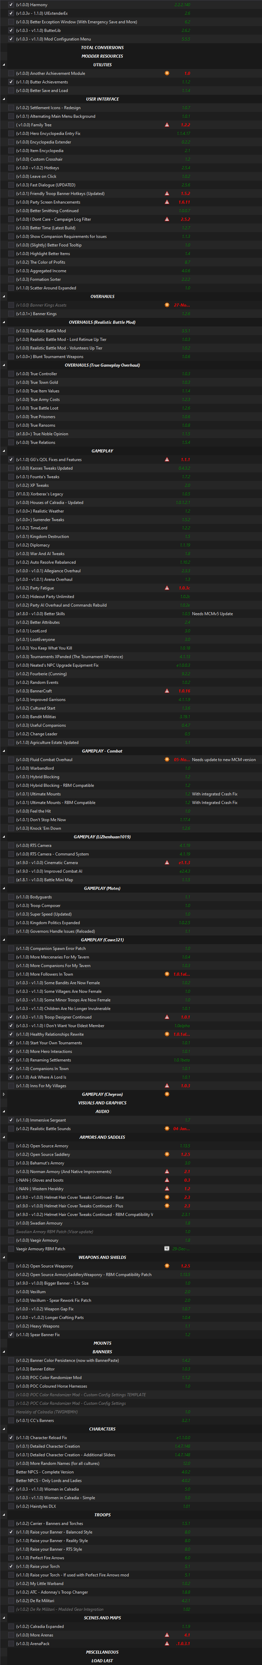
Task: Click warning icon on ArenaPack row
Action: pyautogui.click(x=167, y=1643)
